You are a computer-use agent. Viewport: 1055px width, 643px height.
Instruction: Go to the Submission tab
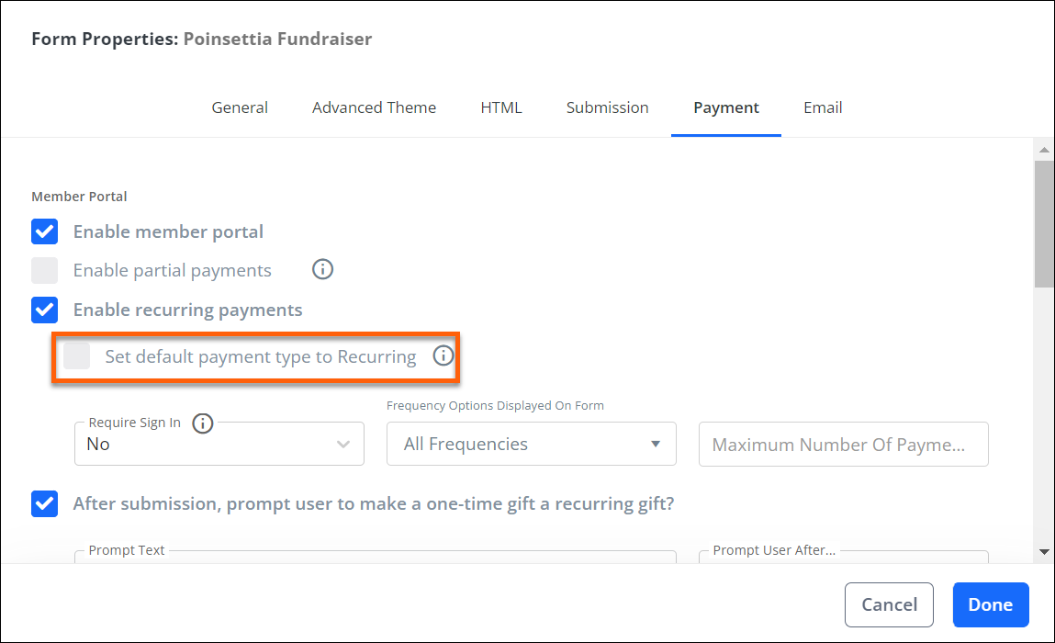(x=607, y=107)
